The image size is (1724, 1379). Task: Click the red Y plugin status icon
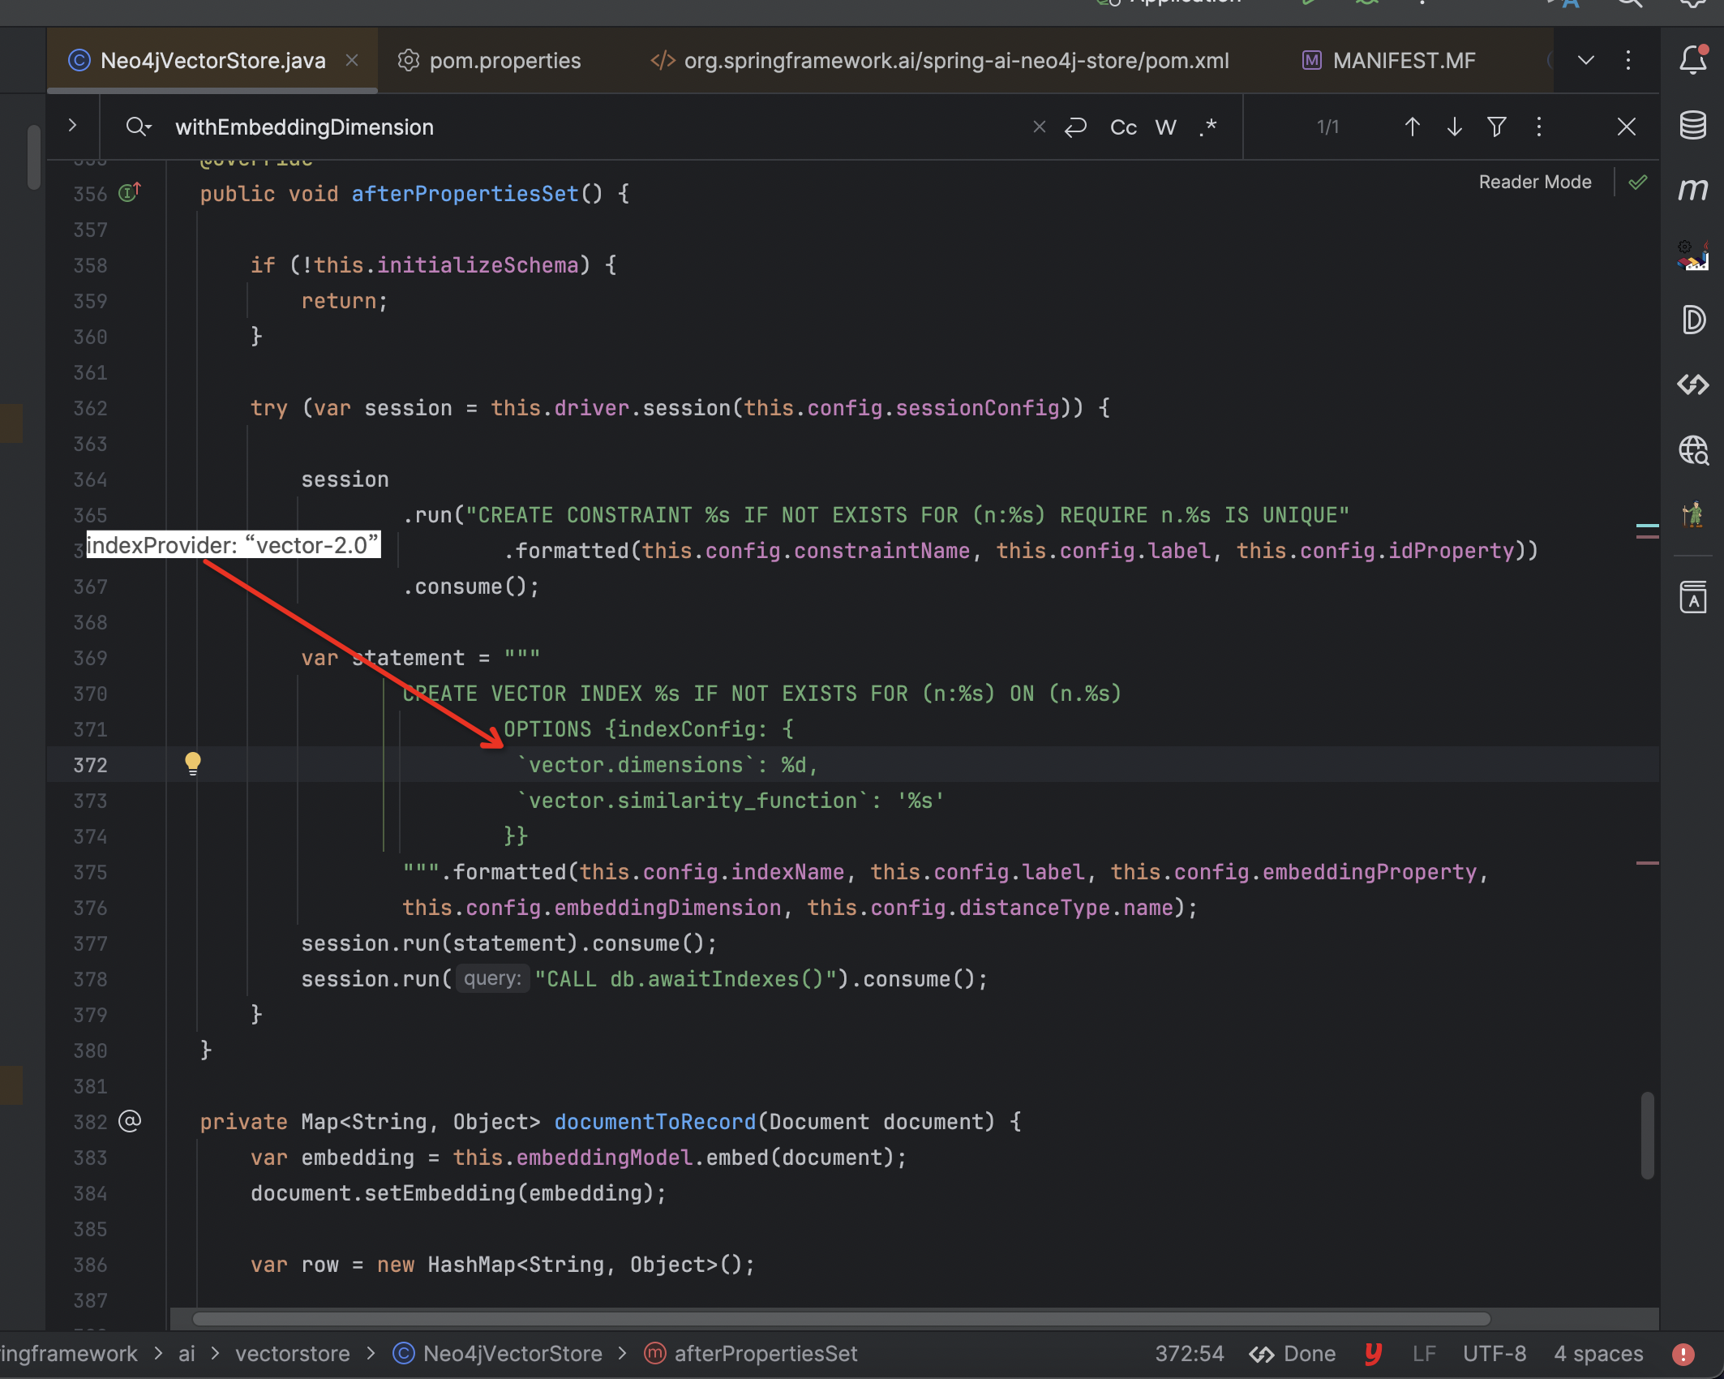point(1373,1354)
